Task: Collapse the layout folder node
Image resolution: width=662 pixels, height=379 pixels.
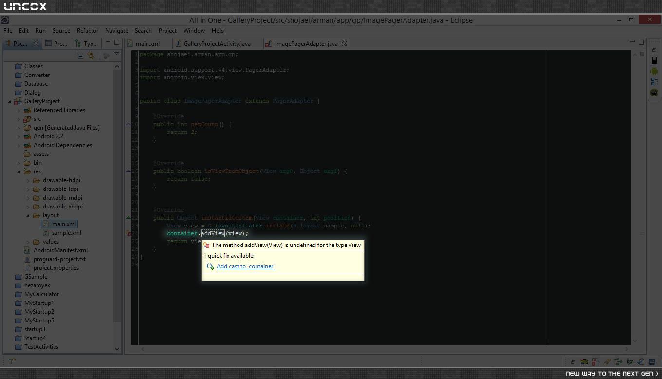Action: pyautogui.click(x=28, y=215)
